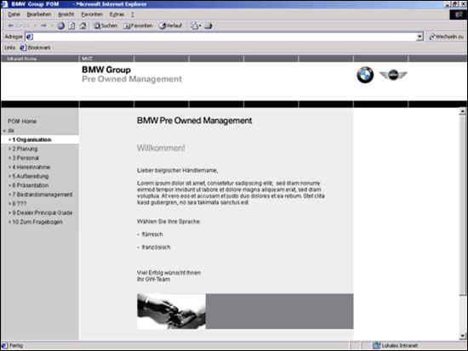Open 4 Hereinnahme sidebar item

31,167
